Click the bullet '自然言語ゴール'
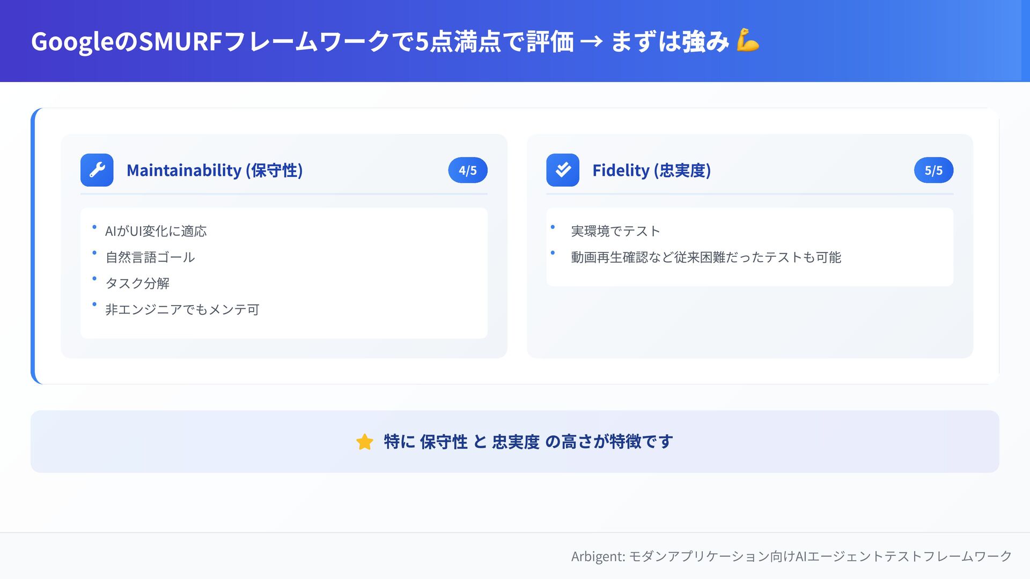Screen dimensions: 1030x579 point(150,257)
